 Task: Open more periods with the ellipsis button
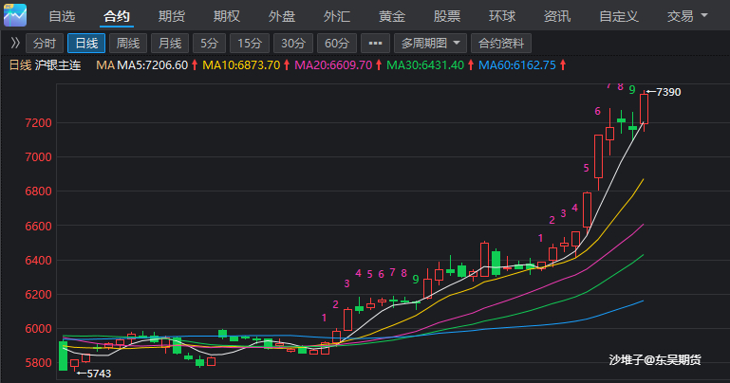(x=375, y=44)
